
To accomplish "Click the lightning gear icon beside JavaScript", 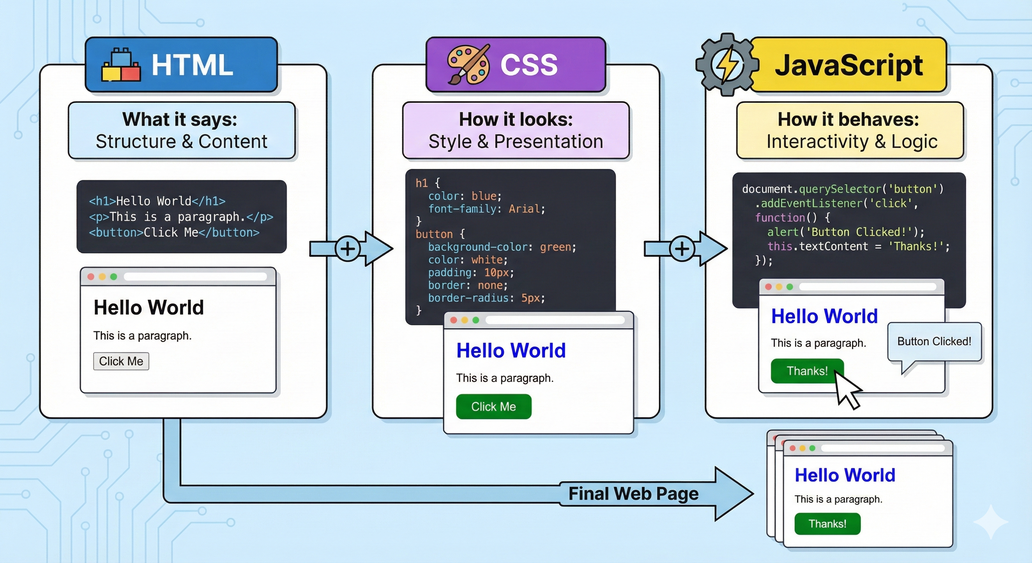I will tap(727, 65).
